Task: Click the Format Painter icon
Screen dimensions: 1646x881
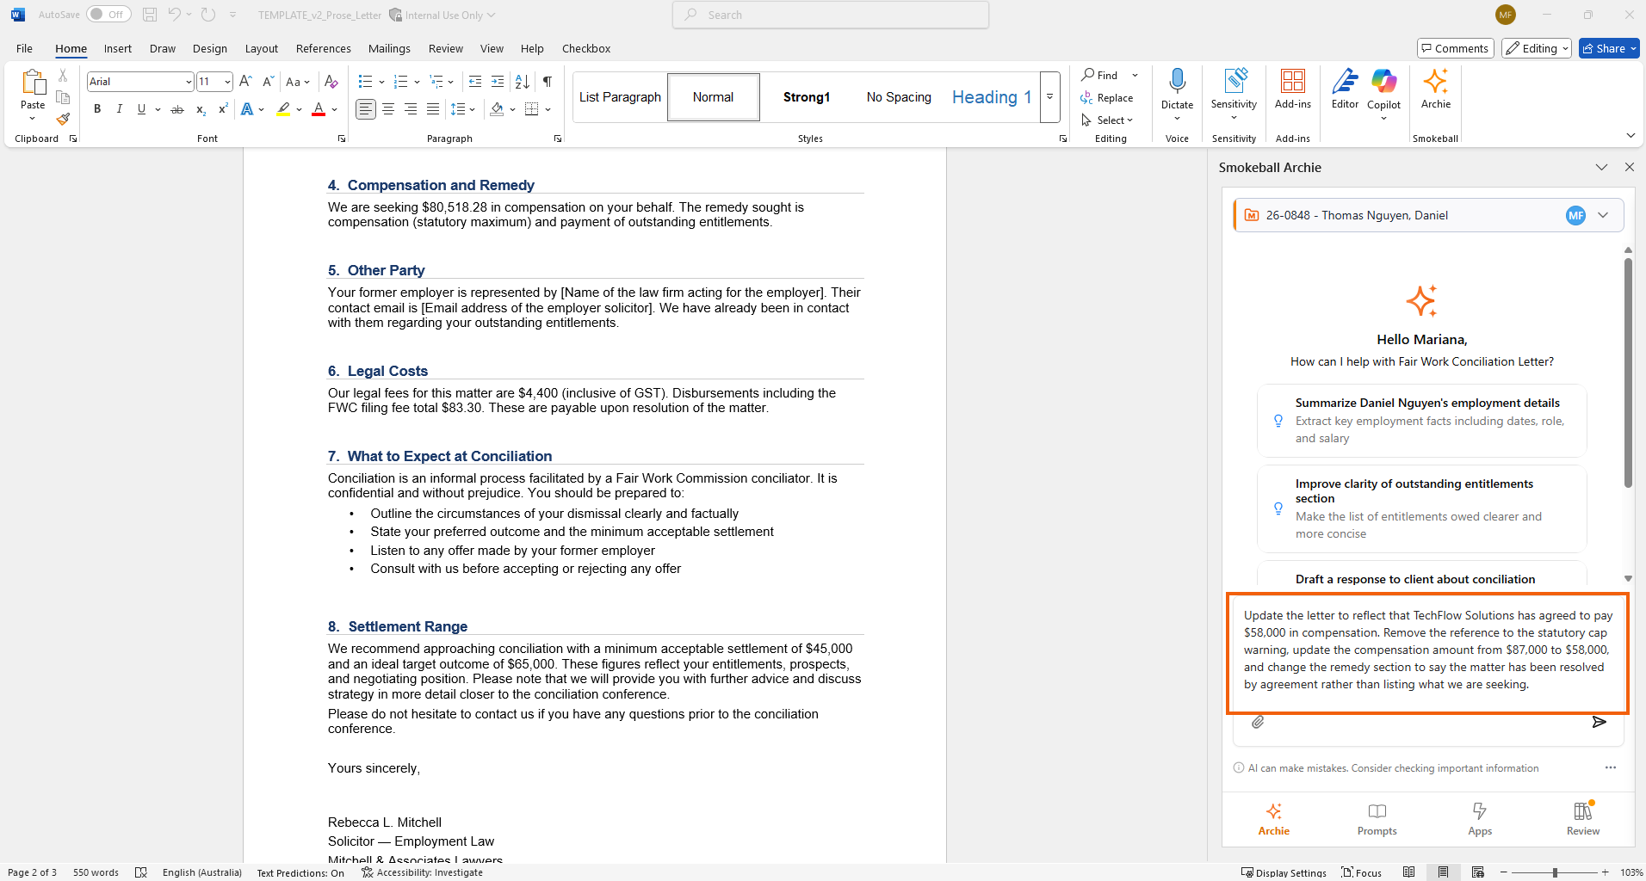Action: tap(63, 120)
